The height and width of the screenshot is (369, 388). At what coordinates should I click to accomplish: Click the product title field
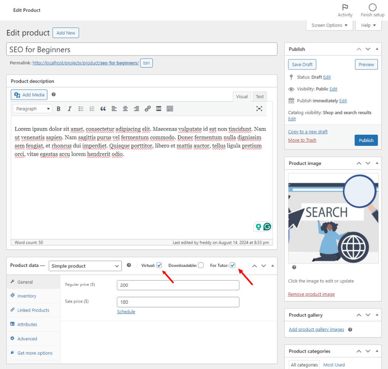(142, 49)
